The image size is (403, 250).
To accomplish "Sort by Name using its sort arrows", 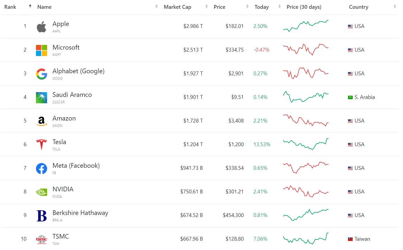I will tap(157, 6).
